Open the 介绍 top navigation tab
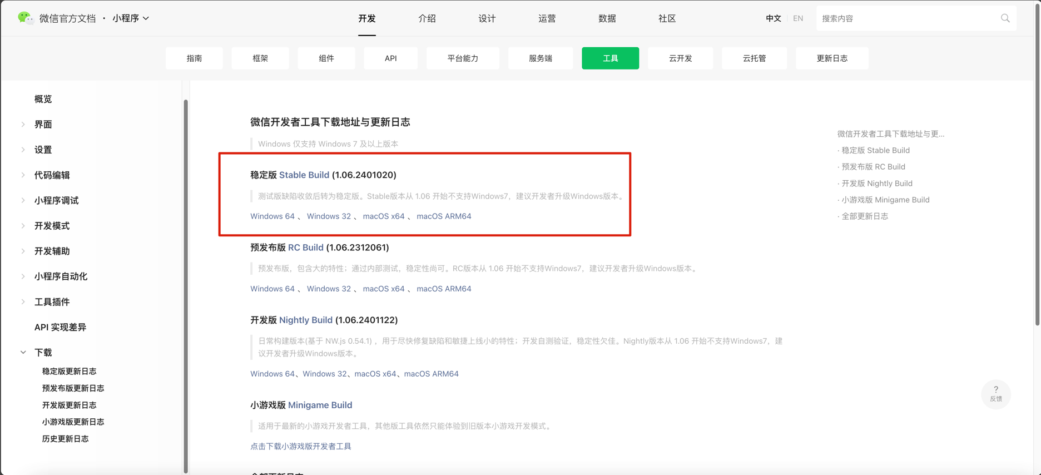 tap(427, 18)
